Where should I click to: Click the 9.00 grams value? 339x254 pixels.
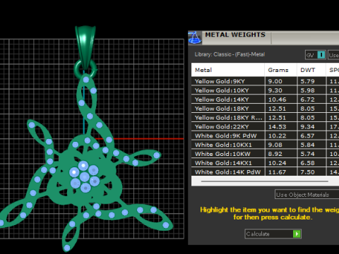click(x=275, y=81)
